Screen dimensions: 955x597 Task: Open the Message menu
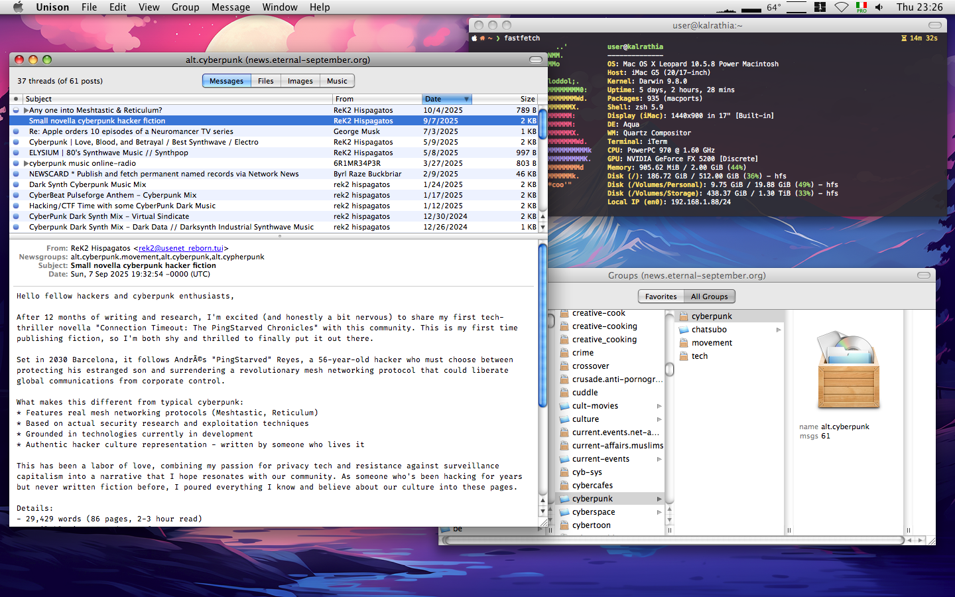point(231,7)
